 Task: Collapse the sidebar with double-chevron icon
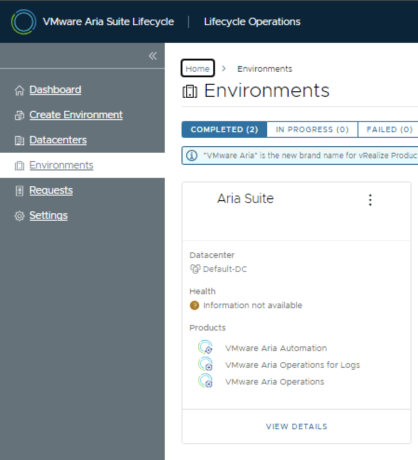click(153, 56)
